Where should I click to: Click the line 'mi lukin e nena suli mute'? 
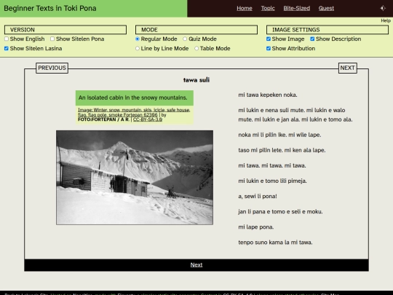click(295, 115)
